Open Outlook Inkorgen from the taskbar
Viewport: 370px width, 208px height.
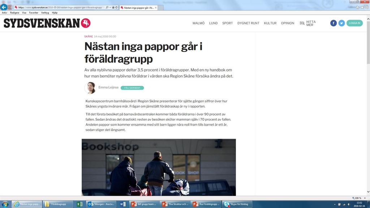(102, 204)
